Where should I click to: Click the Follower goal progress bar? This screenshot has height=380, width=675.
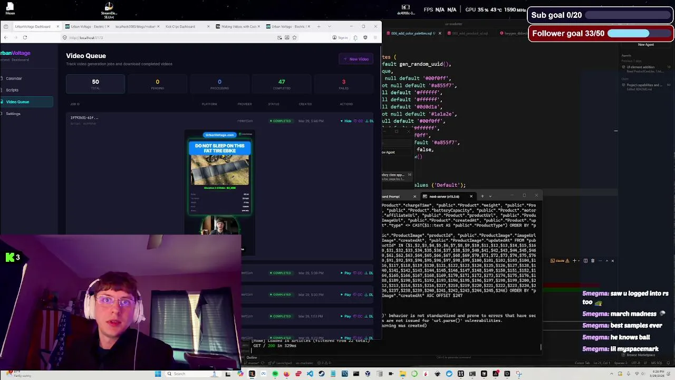tap(639, 33)
